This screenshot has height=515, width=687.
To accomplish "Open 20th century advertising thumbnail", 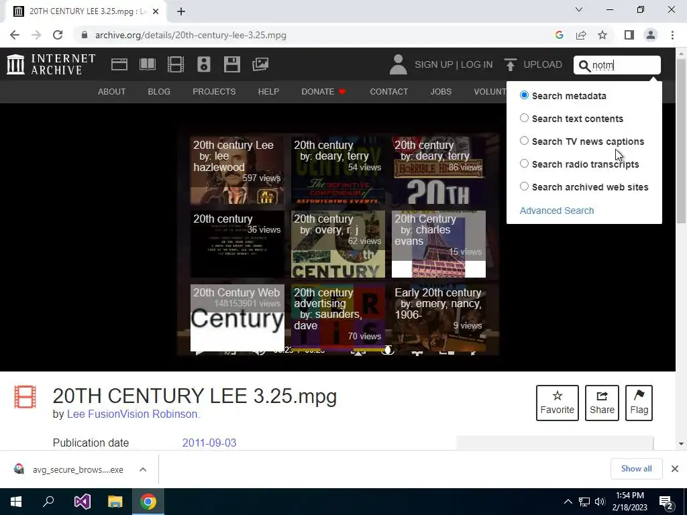I will [x=338, y=318].
